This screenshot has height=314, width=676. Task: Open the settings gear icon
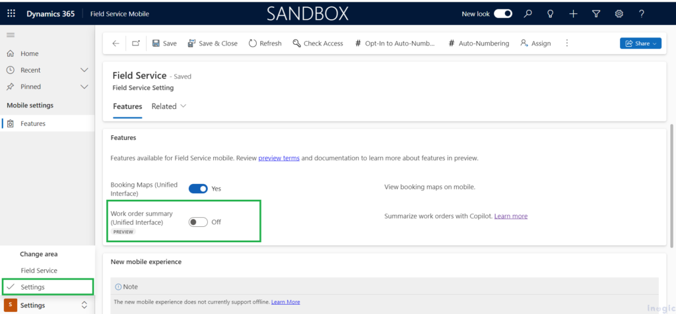click(x=619, y=14)
